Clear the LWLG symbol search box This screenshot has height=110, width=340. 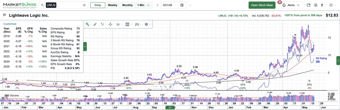pyautogui.click(x=84, y=5)
